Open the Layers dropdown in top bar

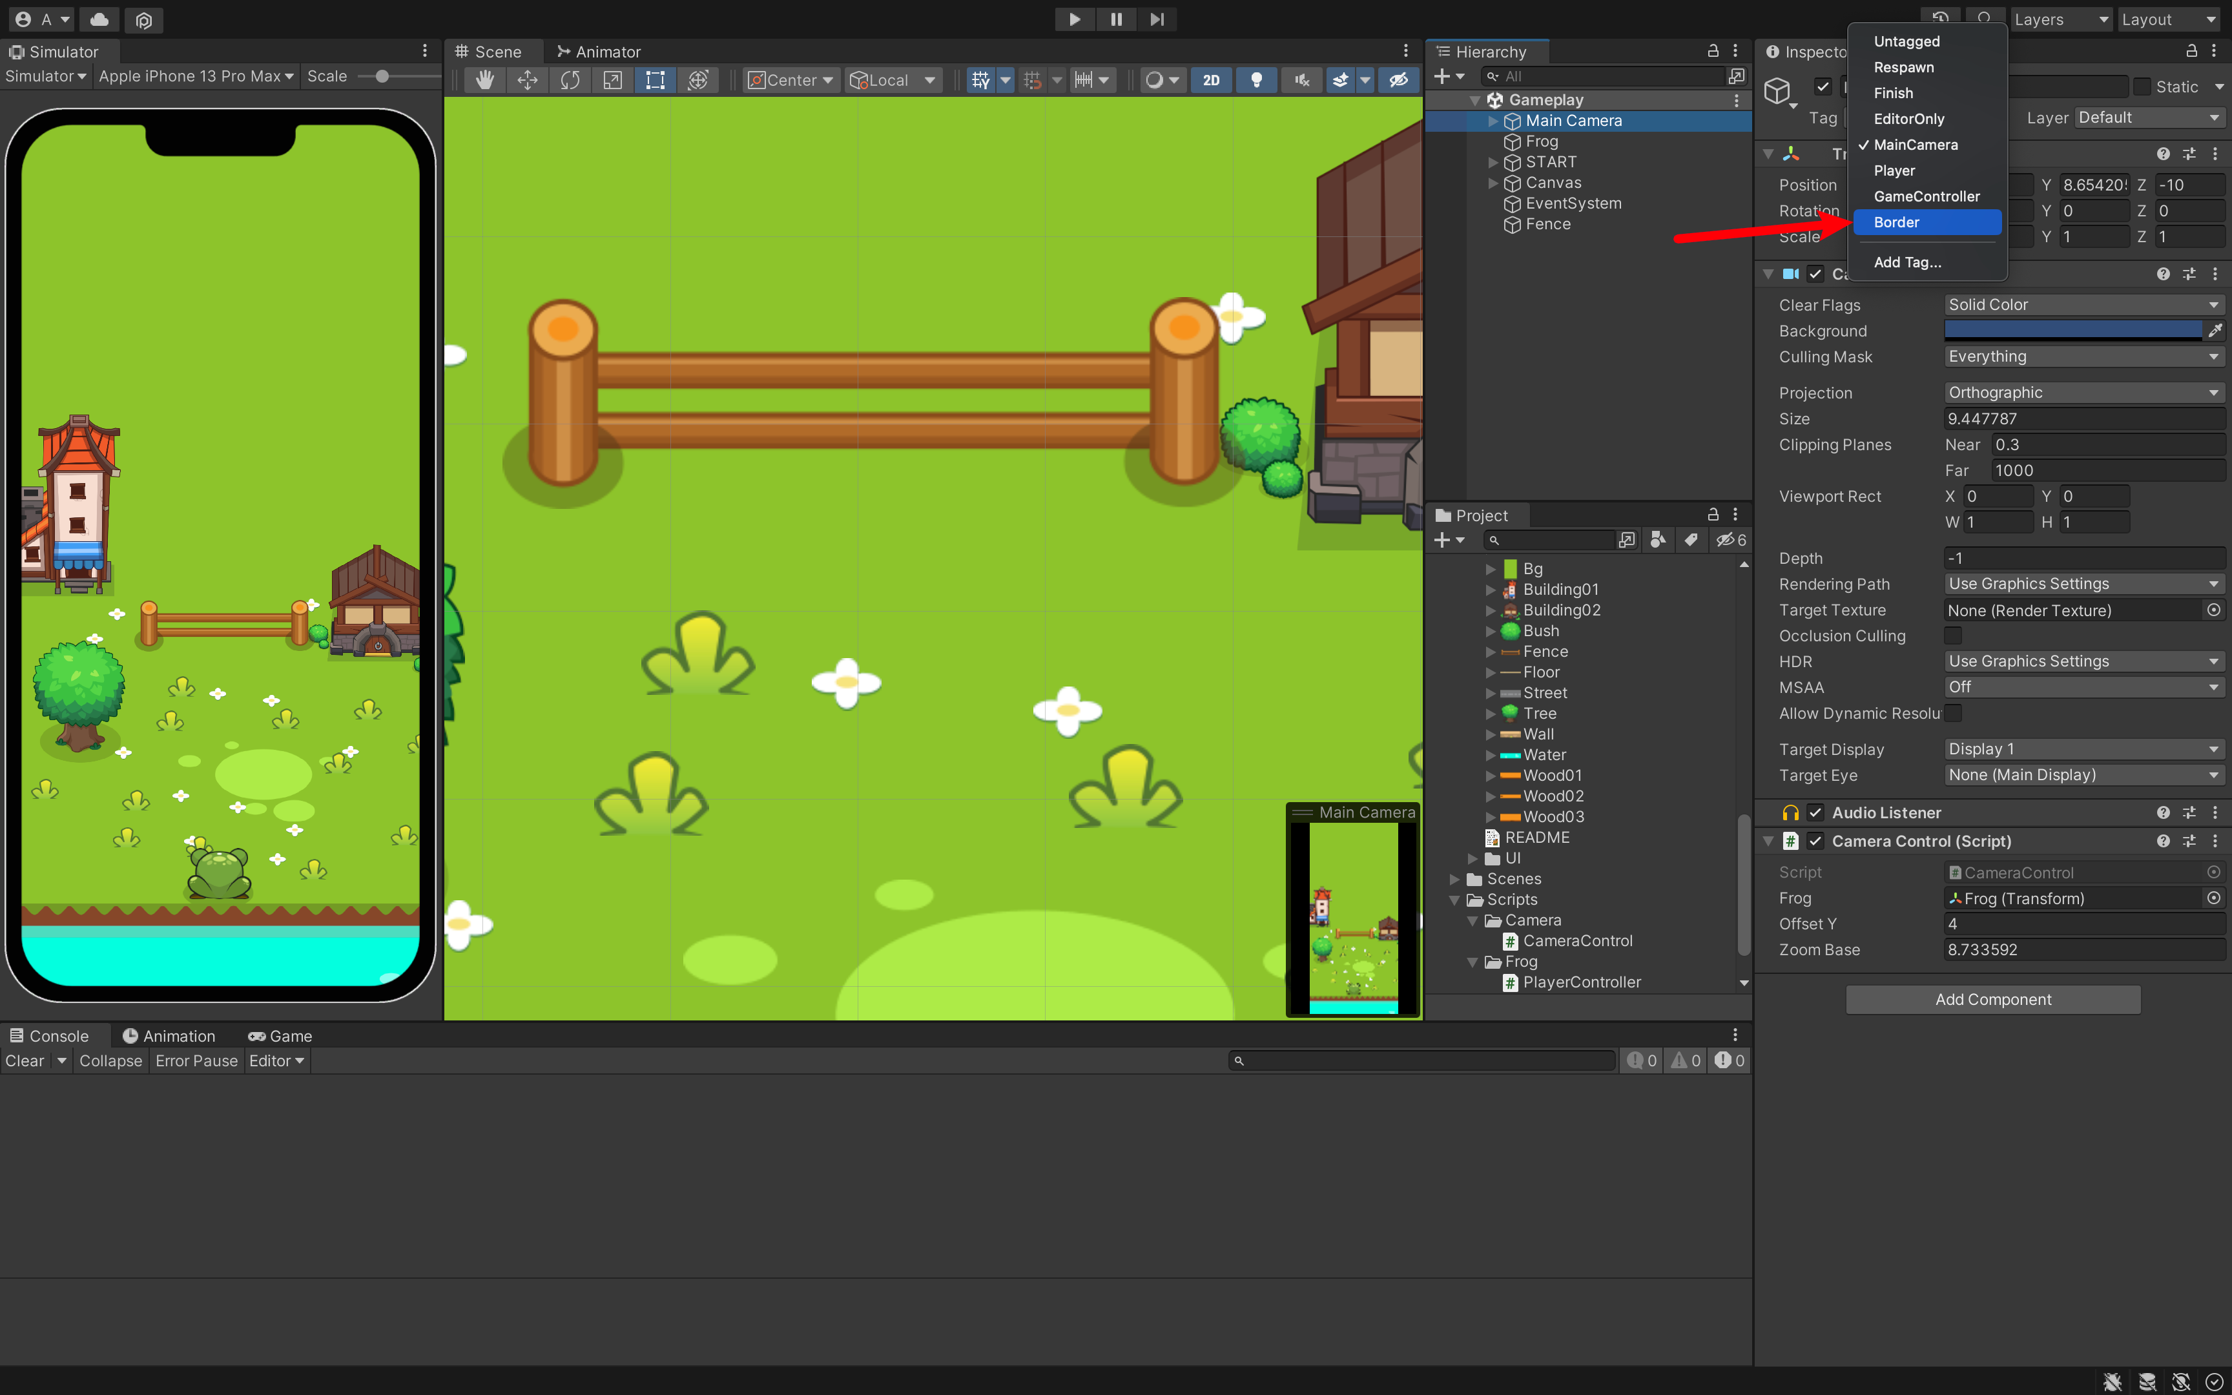2061,19
